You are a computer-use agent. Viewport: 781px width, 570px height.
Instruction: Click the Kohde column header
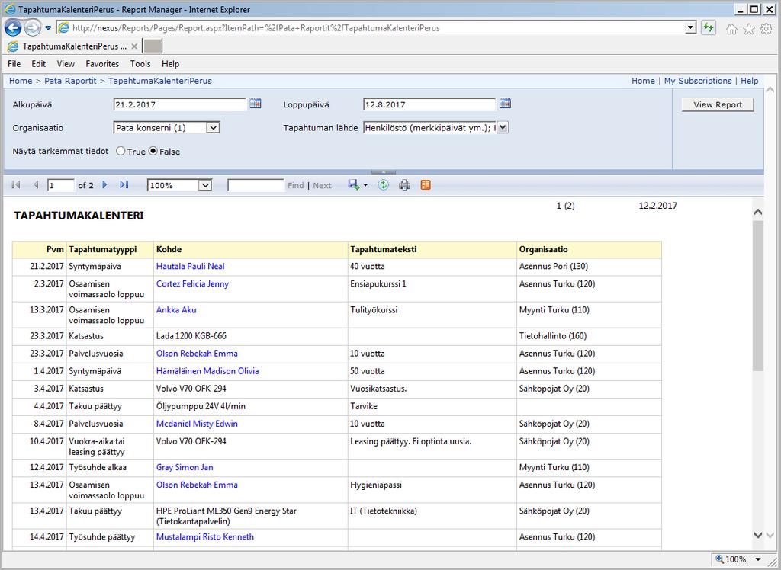pyautogui.click(x=250, y=249)
